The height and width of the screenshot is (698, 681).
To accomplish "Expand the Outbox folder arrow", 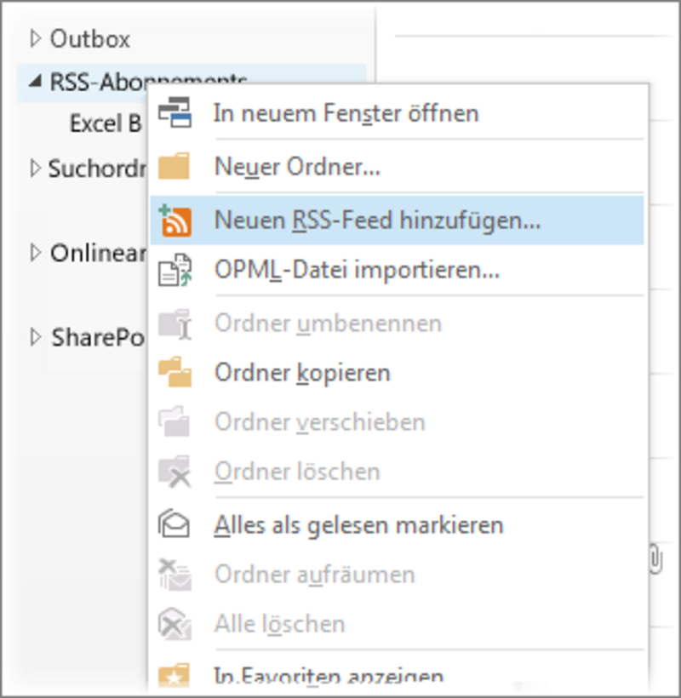I will [x=35, y=38].
